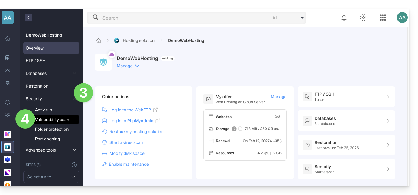Click the notifications bell icon
The width and height of the screenshot is (418, 195).
pyautogui.click(x=344, y=18)
